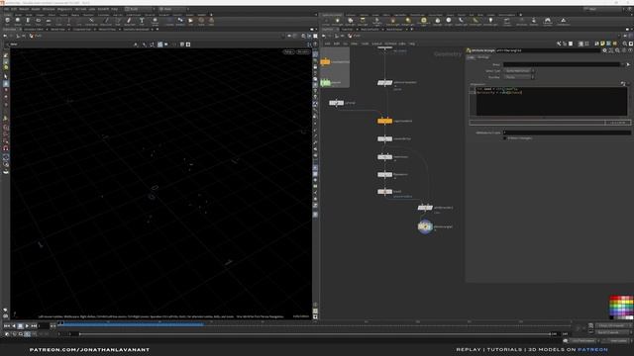Open the File menu
Screen dimensions: 634x356
(x=6, y=9)
